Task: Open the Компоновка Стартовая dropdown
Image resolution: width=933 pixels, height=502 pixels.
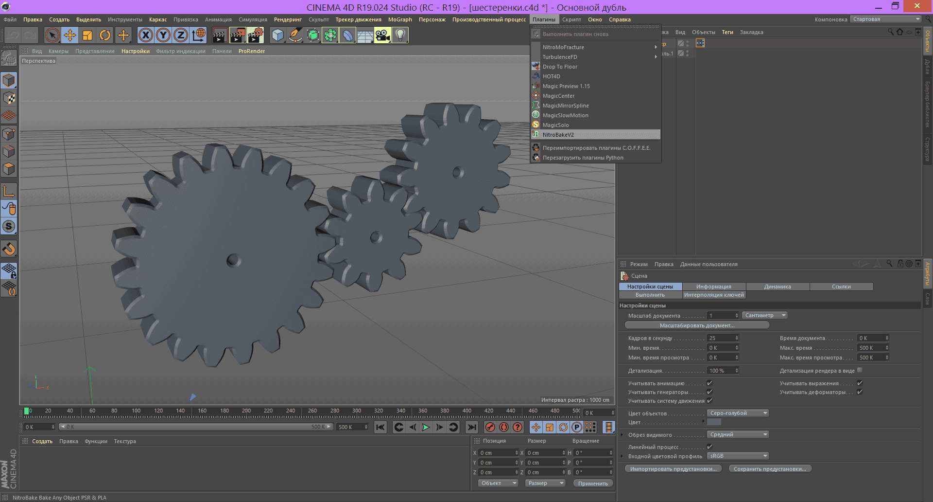Action: pyautogui.click(x=886, y=19)
